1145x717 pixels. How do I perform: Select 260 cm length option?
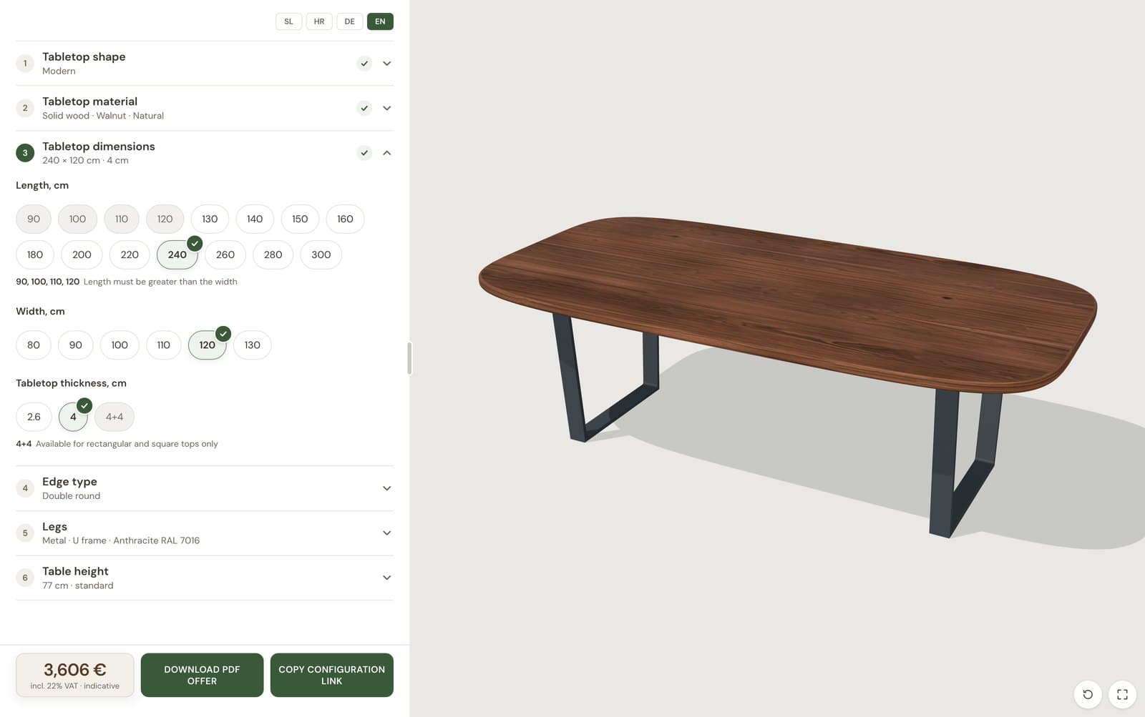tap(225, 254)
